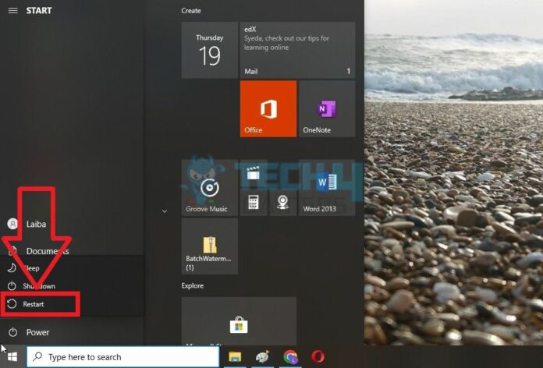Click the Windows Start button
The width and height of the screenshot is (543, 368).
coord(12,357)
